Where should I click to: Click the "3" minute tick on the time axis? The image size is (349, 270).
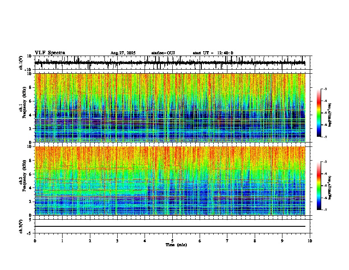tap(117, 241)
